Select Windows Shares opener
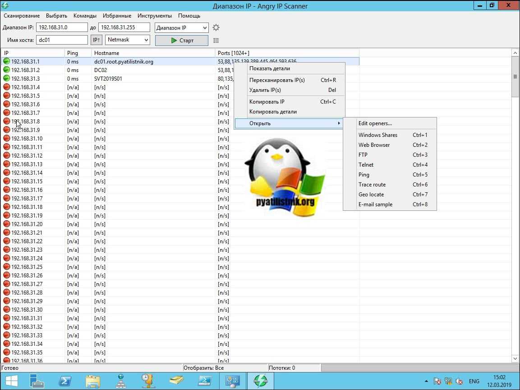This screenshot has height=390, width=520. [x=378, y=135]
